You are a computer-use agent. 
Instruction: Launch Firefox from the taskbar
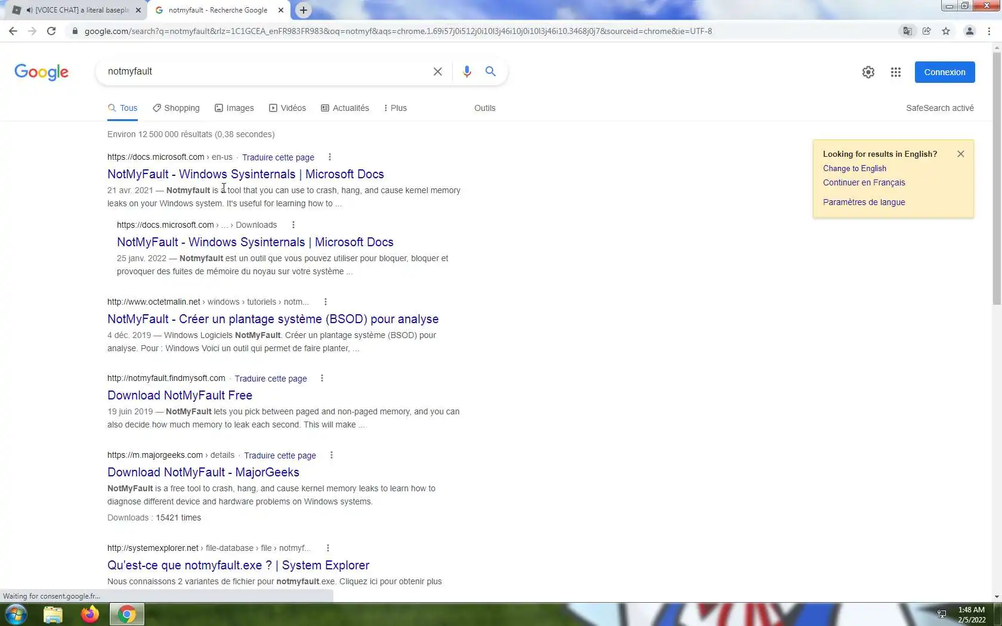(90, 614)
